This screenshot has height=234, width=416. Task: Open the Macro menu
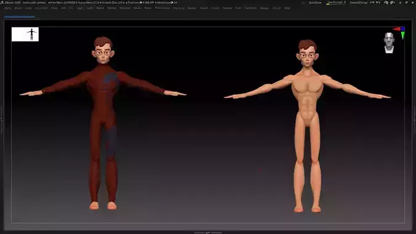tap(100, 8)
